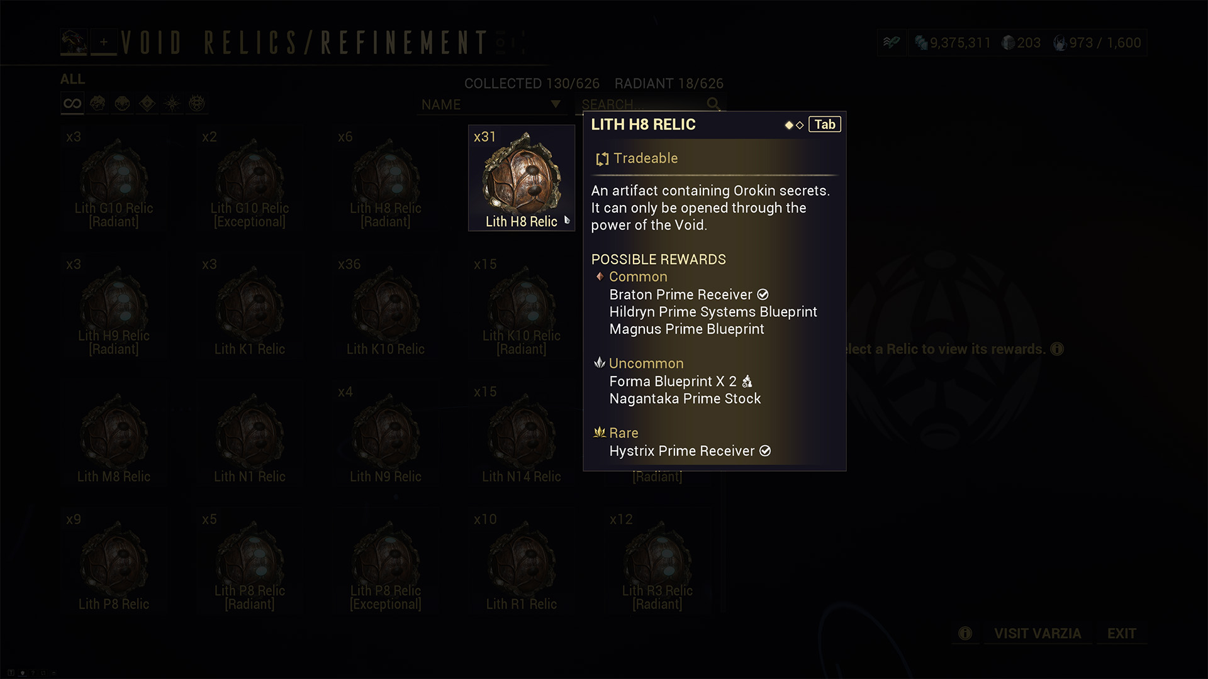Click the info icon beside Visit Varzia
The image size is (1208, 679).
(x=965, y=634)
